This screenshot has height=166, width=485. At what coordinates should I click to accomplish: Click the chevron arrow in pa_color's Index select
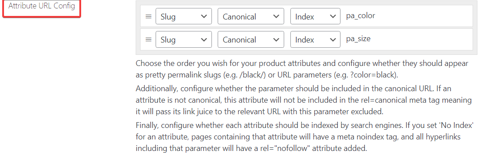(333, 16)
